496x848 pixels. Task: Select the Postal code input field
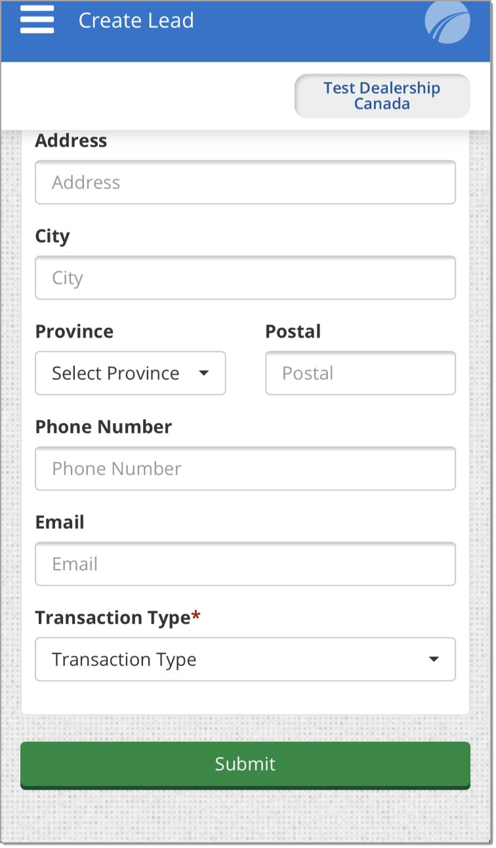pos(360,373)
